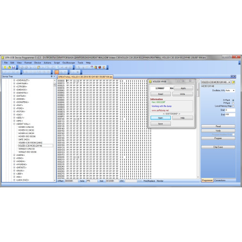
Task: Select the D-Flash radio button
Action: click(233, 100)
